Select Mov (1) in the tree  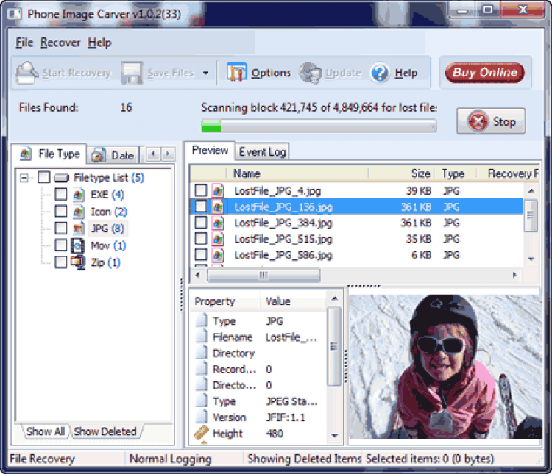pos(108,245)
